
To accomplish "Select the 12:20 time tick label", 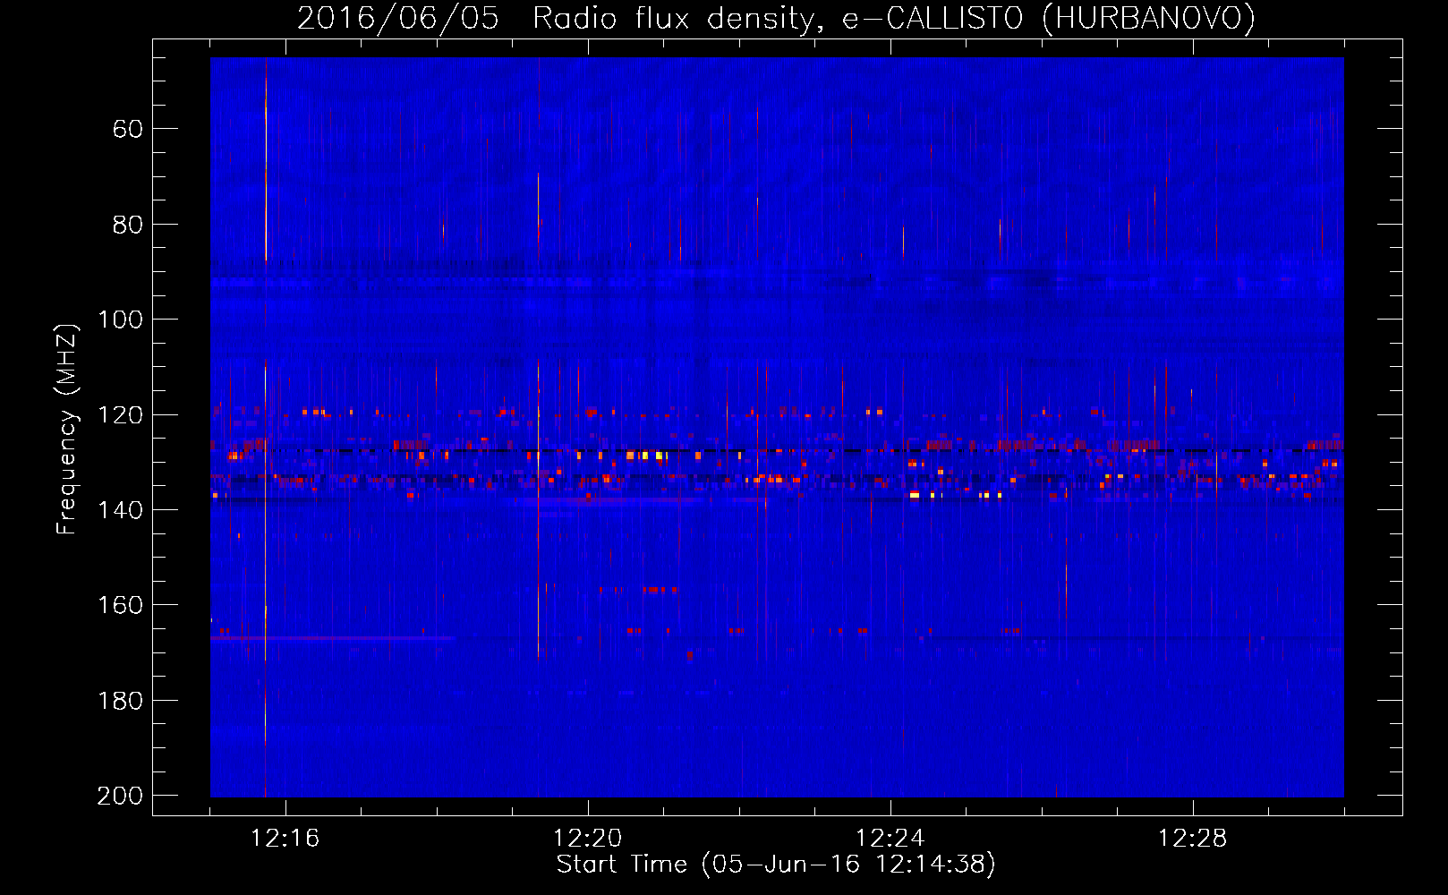I will click(588, 839).
